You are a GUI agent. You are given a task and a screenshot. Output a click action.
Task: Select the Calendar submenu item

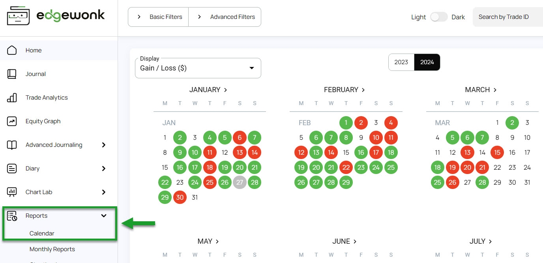click(42, 233)
